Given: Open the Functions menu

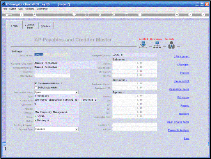Looking at the screenshot, I should [30, 9].
